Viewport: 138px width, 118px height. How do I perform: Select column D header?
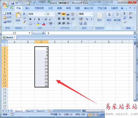pos(55,42)
